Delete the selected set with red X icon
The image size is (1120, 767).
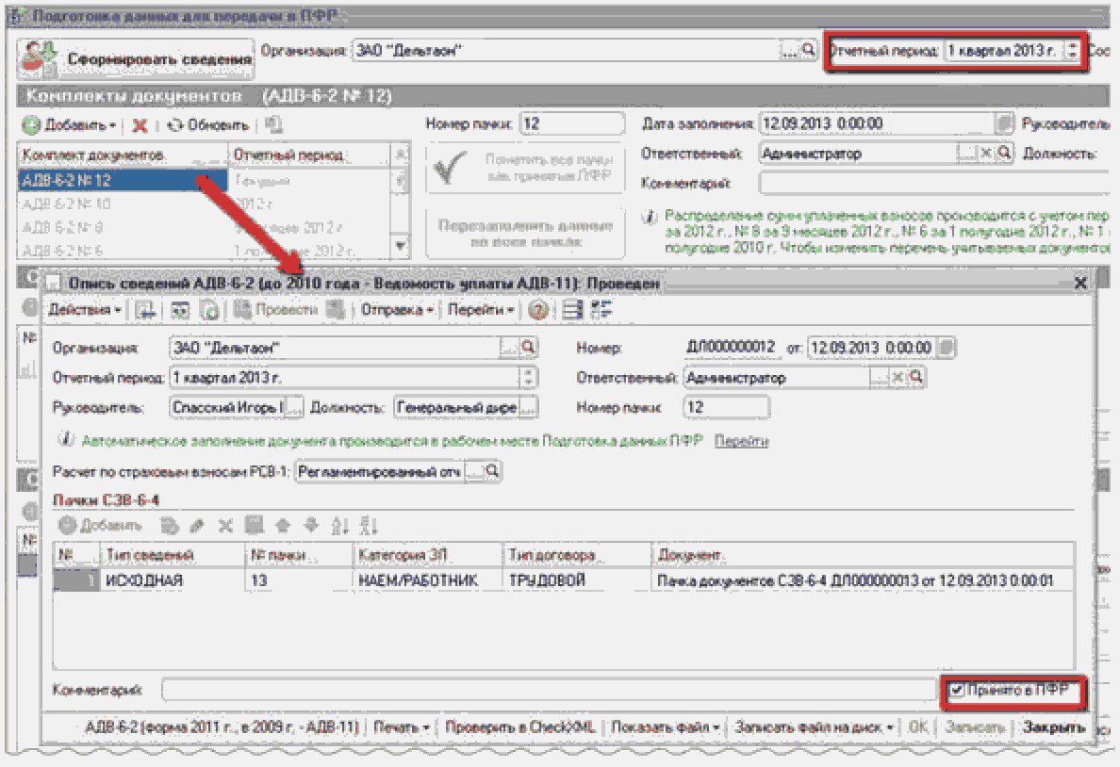point(140,125)
